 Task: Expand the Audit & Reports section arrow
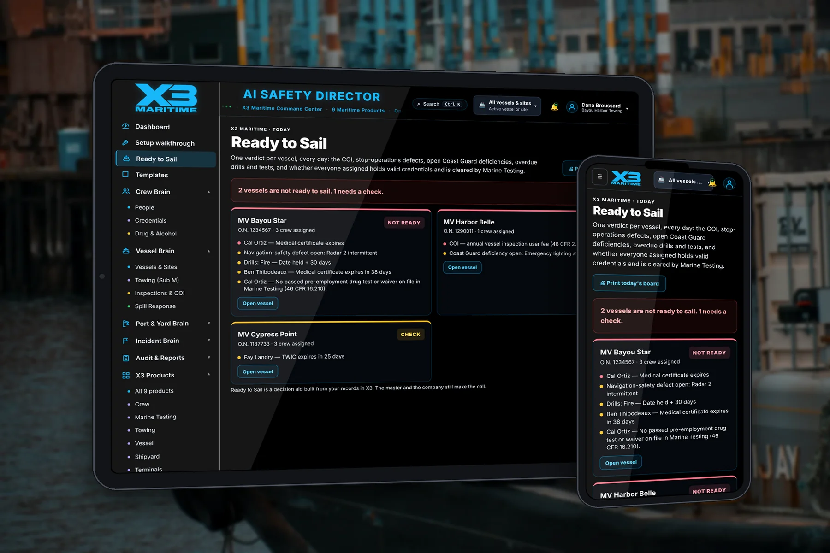click(x=209, y=357)
